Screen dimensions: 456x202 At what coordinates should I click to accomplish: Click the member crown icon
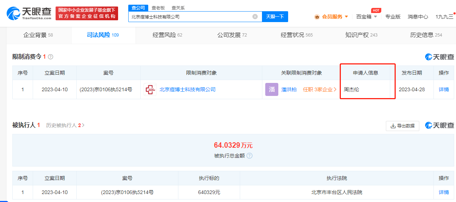(x=317, y=17)
